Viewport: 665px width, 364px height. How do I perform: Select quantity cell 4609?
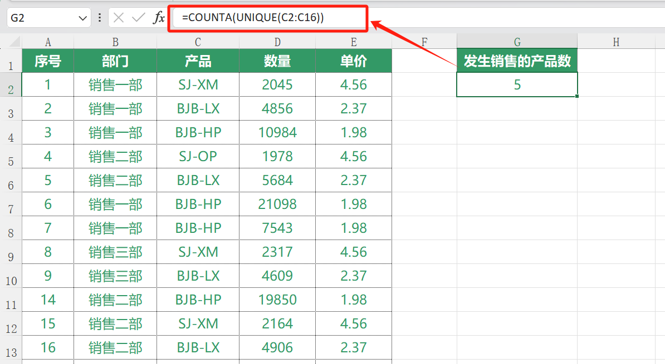[277, 276]
